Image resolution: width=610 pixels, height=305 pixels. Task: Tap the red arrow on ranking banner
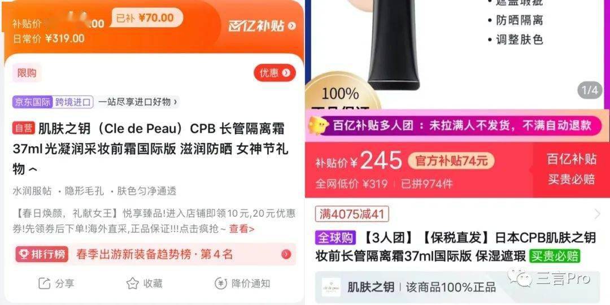(x=286, y=254)
